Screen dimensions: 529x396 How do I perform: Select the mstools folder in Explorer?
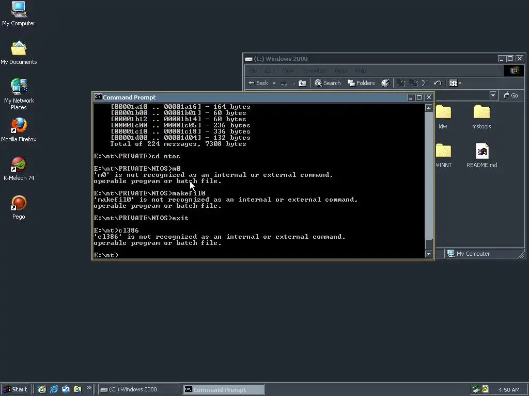[481, 117]
